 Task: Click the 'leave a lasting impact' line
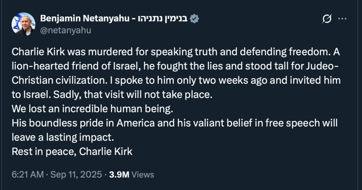64,137
